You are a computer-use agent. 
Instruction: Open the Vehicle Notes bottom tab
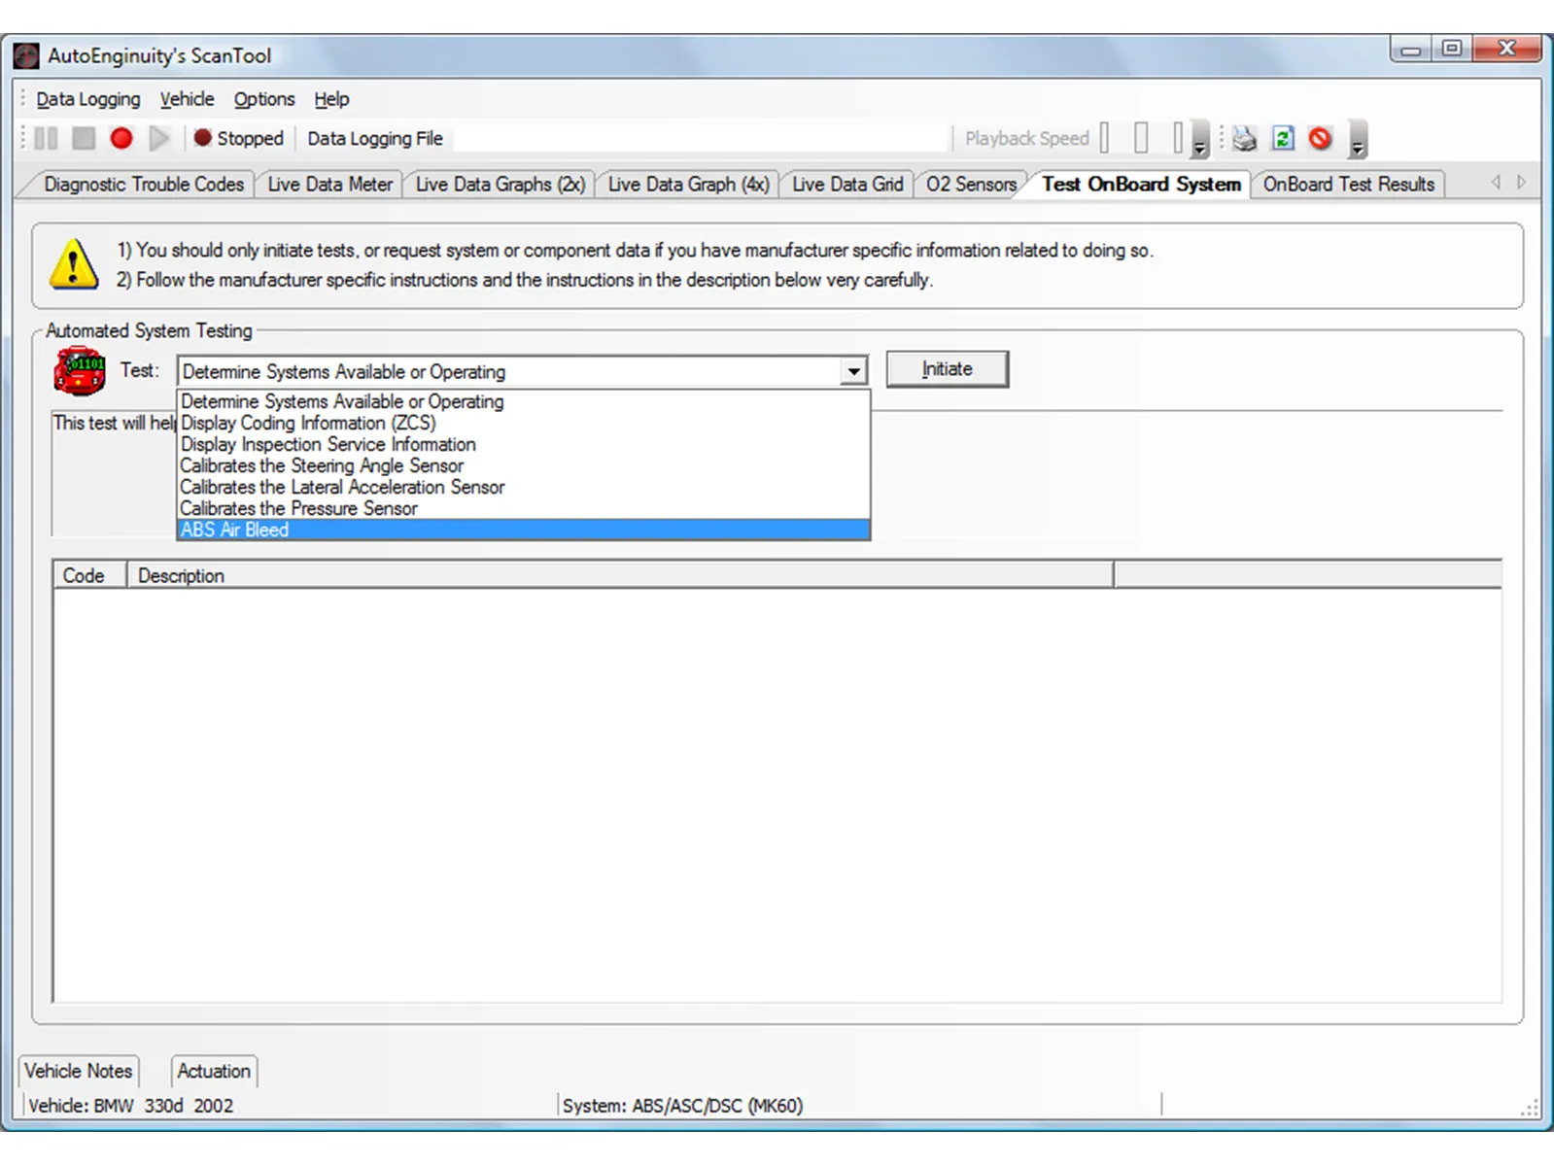[79, 1071]
